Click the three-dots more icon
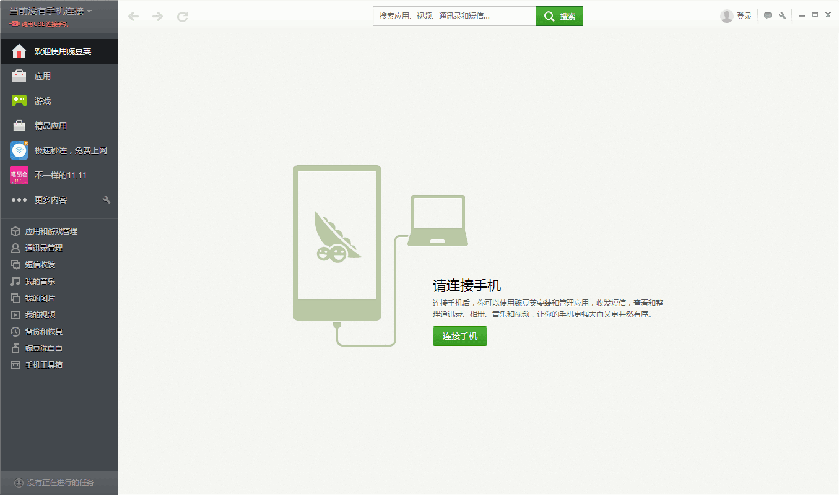839x495 pixels. (x=19, y=200)
